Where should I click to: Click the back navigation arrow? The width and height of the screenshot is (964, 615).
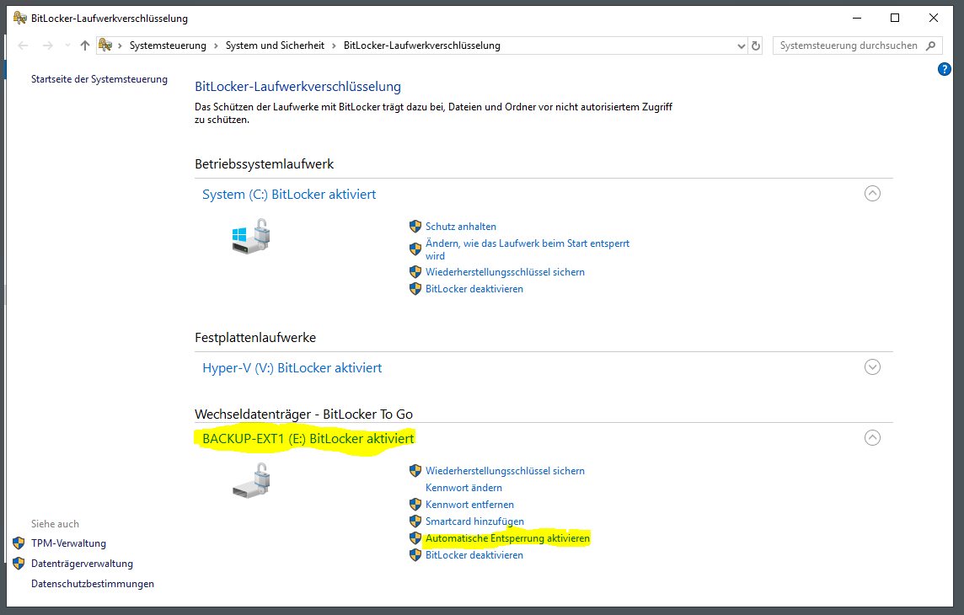pos(24,45)
